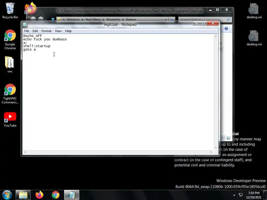The image size is (267, 200).
Task: Open the Edit menu in Notepad
Action: [x=35, y=31]
